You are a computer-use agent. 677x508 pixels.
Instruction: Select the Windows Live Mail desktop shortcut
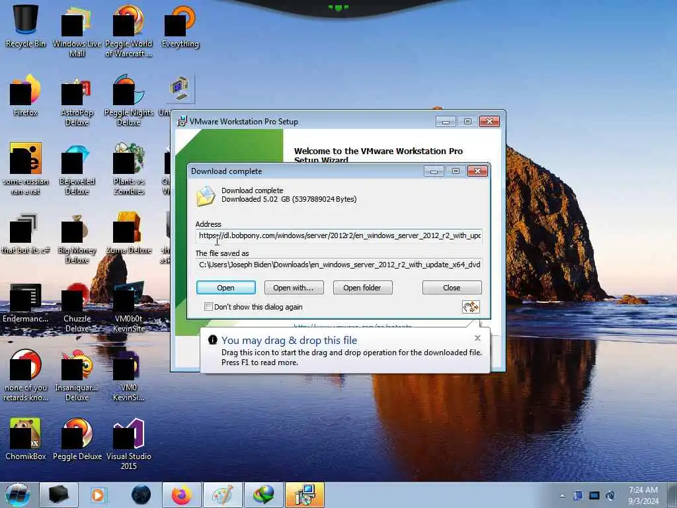(77, 30)
